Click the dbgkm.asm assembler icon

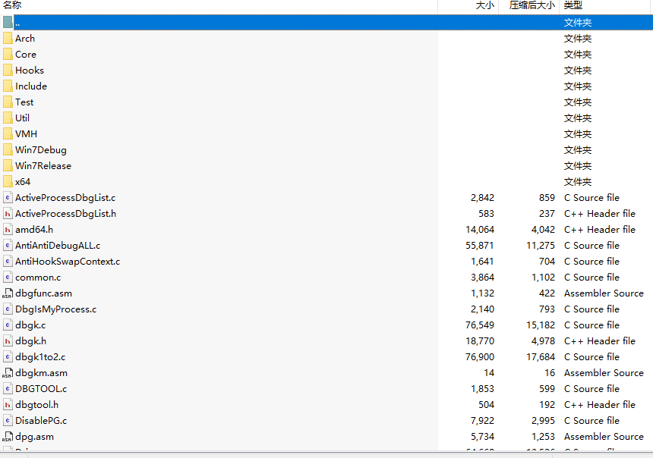tap(8, 373)
